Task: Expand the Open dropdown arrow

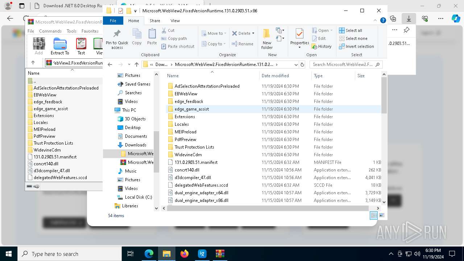Action: pos(331,30)
